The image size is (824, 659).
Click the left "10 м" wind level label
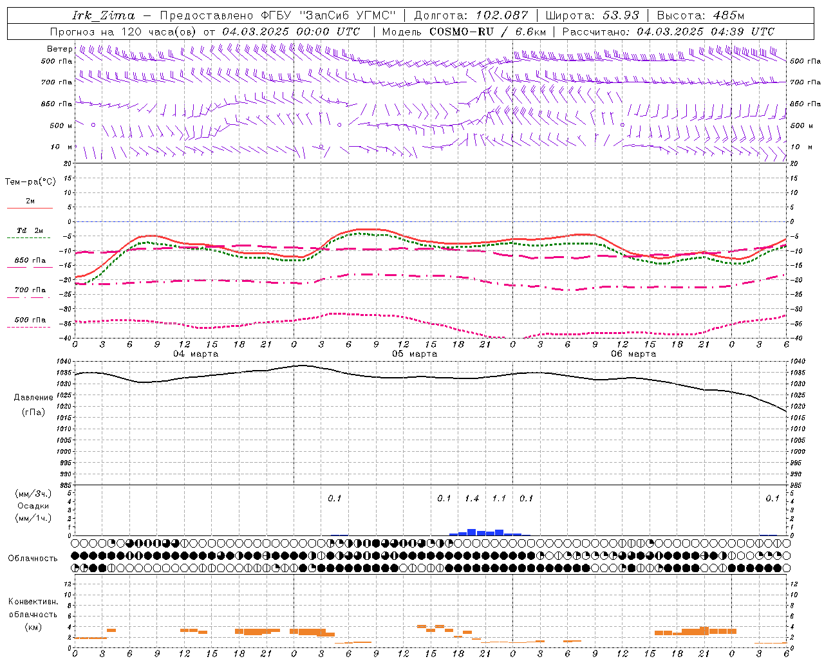[x=61, y=147]
